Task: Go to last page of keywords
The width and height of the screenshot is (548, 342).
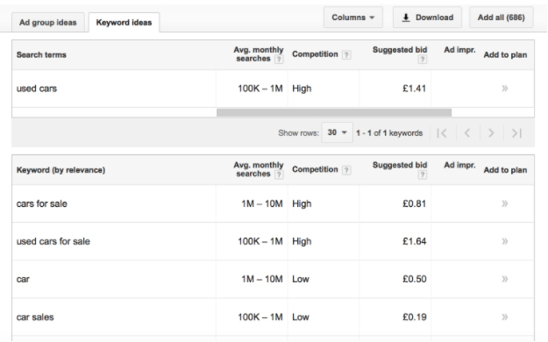Action: coord(516,133)
